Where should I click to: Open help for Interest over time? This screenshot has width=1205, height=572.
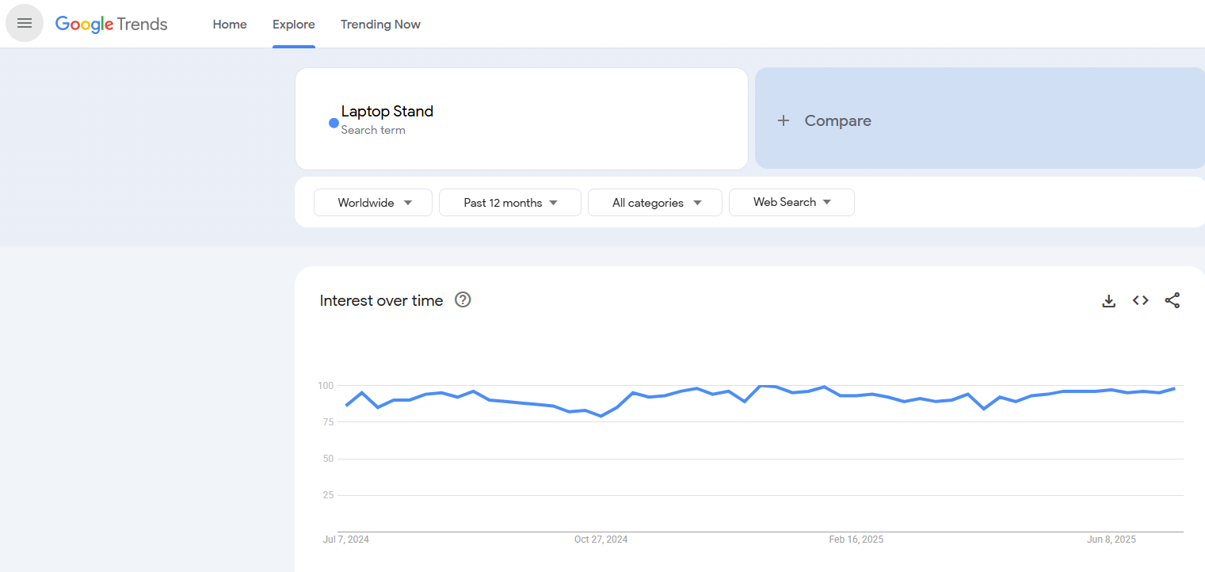(x=463, y=299)
